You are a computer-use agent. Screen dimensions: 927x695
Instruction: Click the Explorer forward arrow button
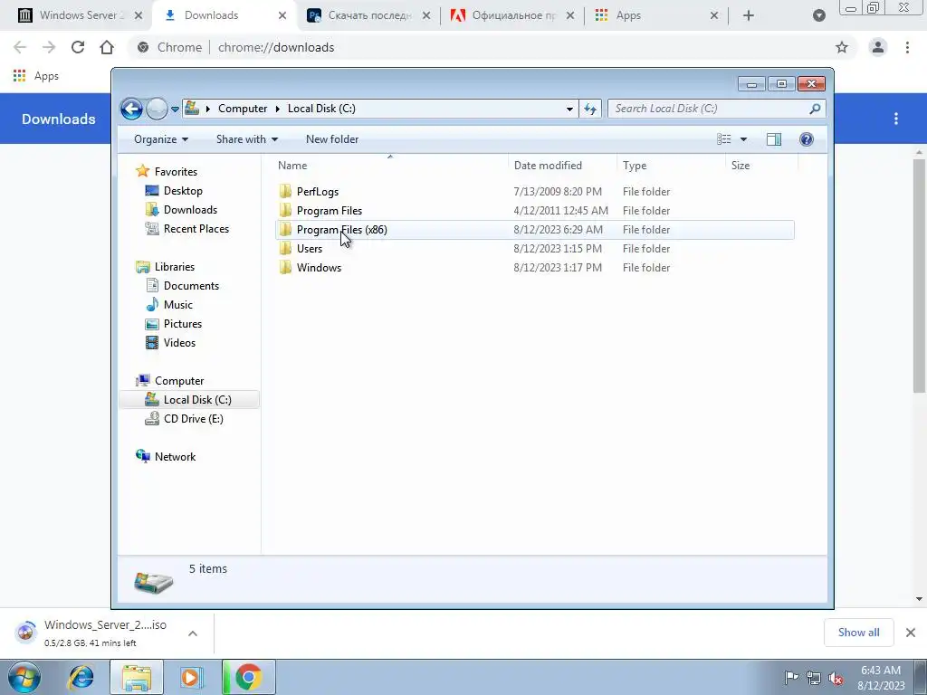click(157, 109)
